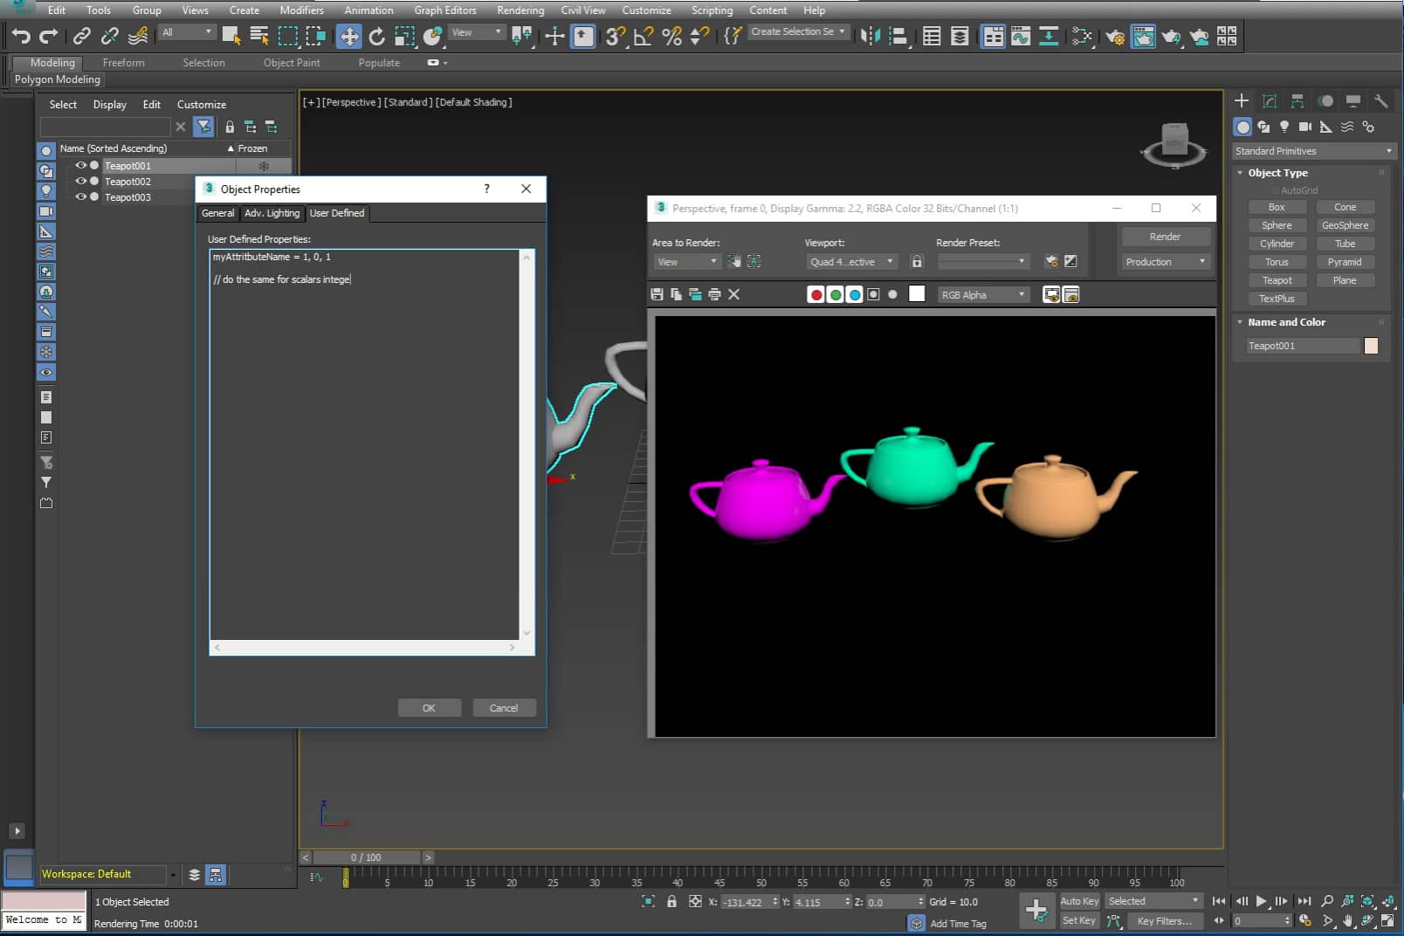The width and height of the screenshot is (1404, 936).
Task: Select the Geometry category in the Create panel
Action: [1243, 127]
